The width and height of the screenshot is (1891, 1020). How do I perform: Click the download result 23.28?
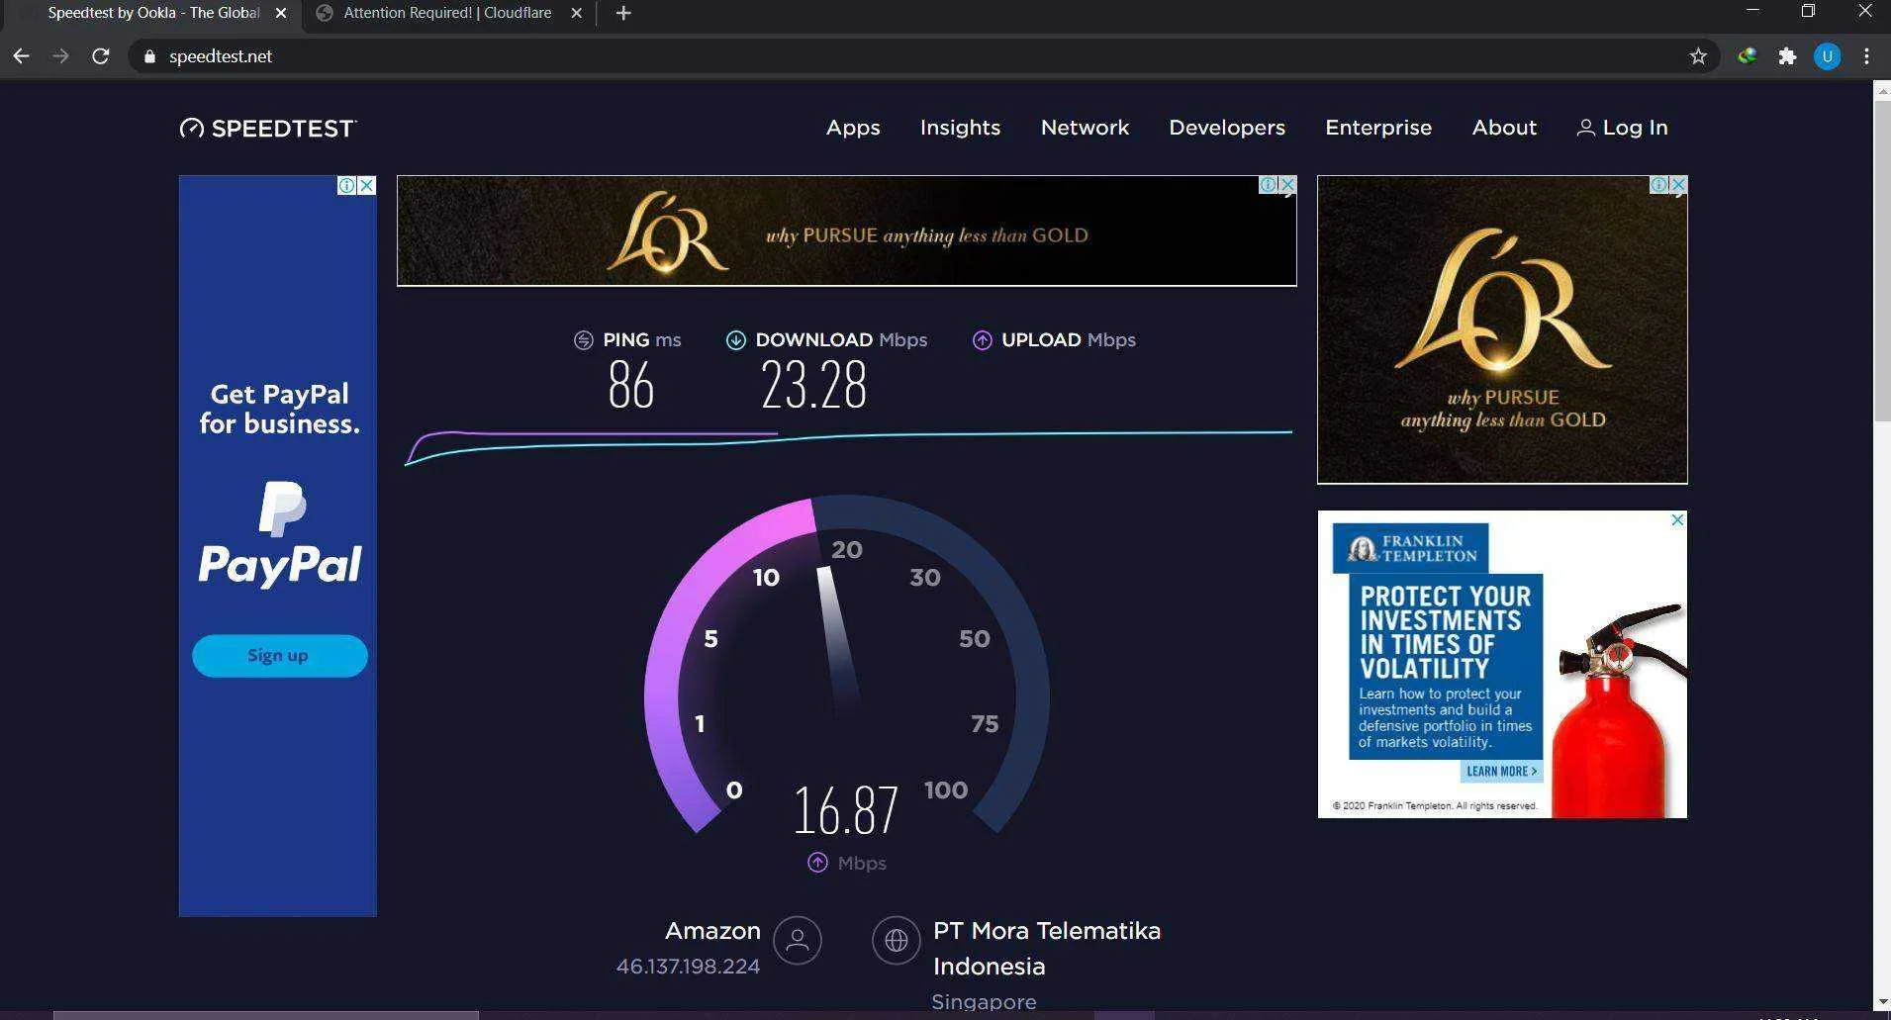click(x=813, y=385)
